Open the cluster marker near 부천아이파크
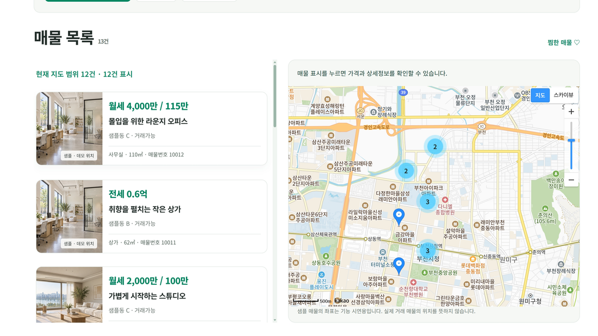This screenshot has height=336, width=598. pos(427,202)
